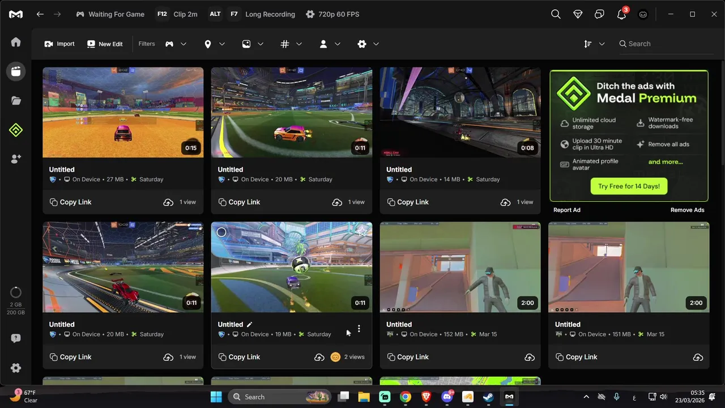The width and height of the screenshot is (725, 408).
Task: Click the and more... link
Action: coord(666,162)
